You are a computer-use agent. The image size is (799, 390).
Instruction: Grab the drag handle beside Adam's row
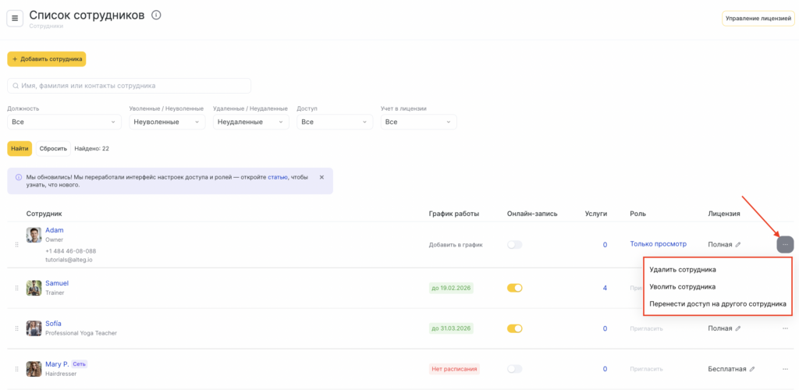(16, 244)
